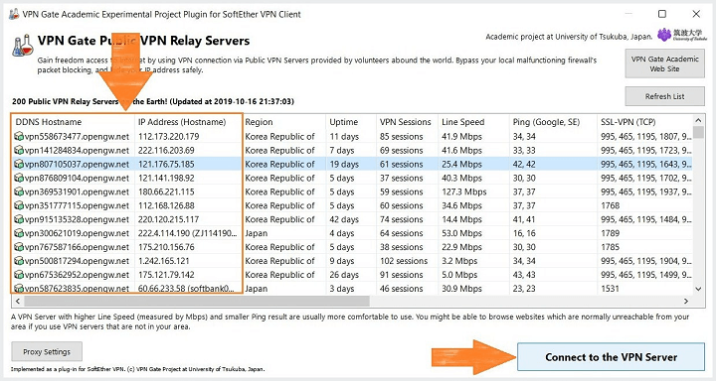Click the horizontal scrollbar thumb
The height and width of the screenshot is (381, 716).
pyautogui.click(x=197, y=302)
